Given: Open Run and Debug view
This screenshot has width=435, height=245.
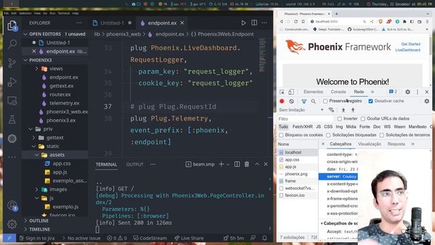Looking at the screenshot, I should pyautogui.click(x=12, y=82).
